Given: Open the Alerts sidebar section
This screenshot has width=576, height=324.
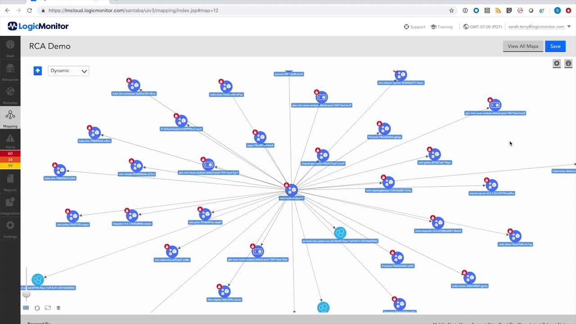Looking at the screenshot, I should 10,140.
